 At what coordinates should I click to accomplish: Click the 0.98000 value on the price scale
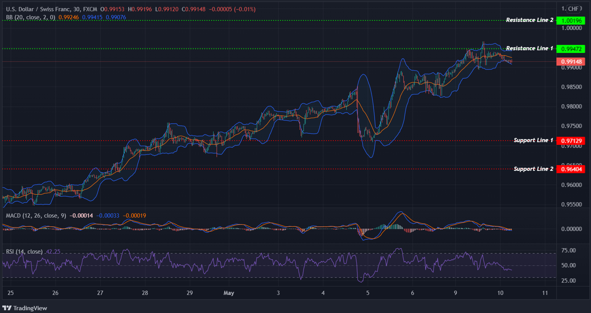[x=571, y=106]
